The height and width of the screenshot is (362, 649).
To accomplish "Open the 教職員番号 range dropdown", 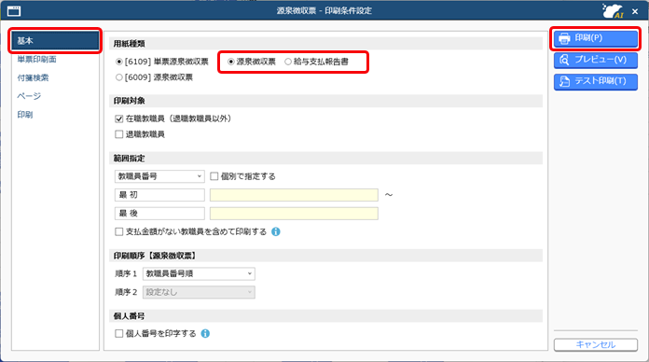I will [159, 176].
